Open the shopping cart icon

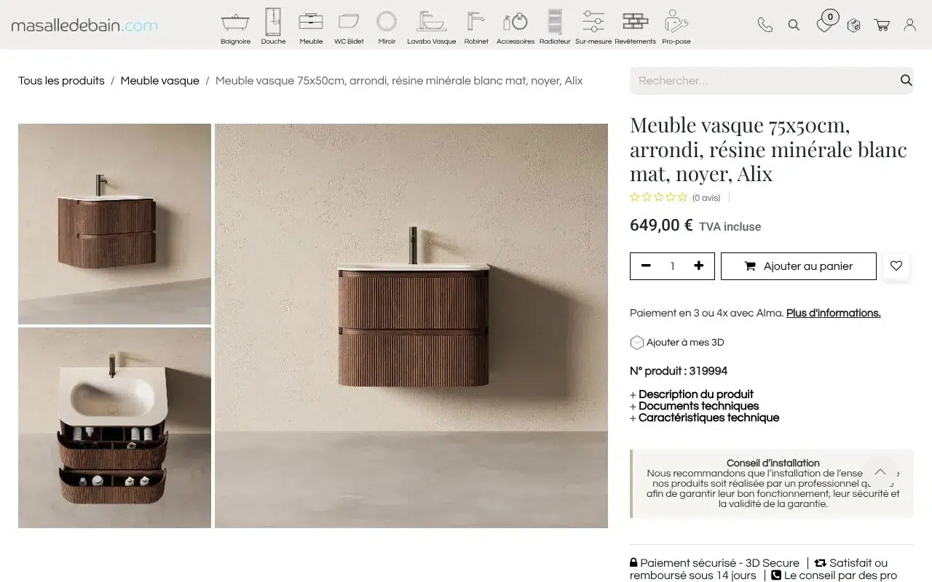(882, 25)
